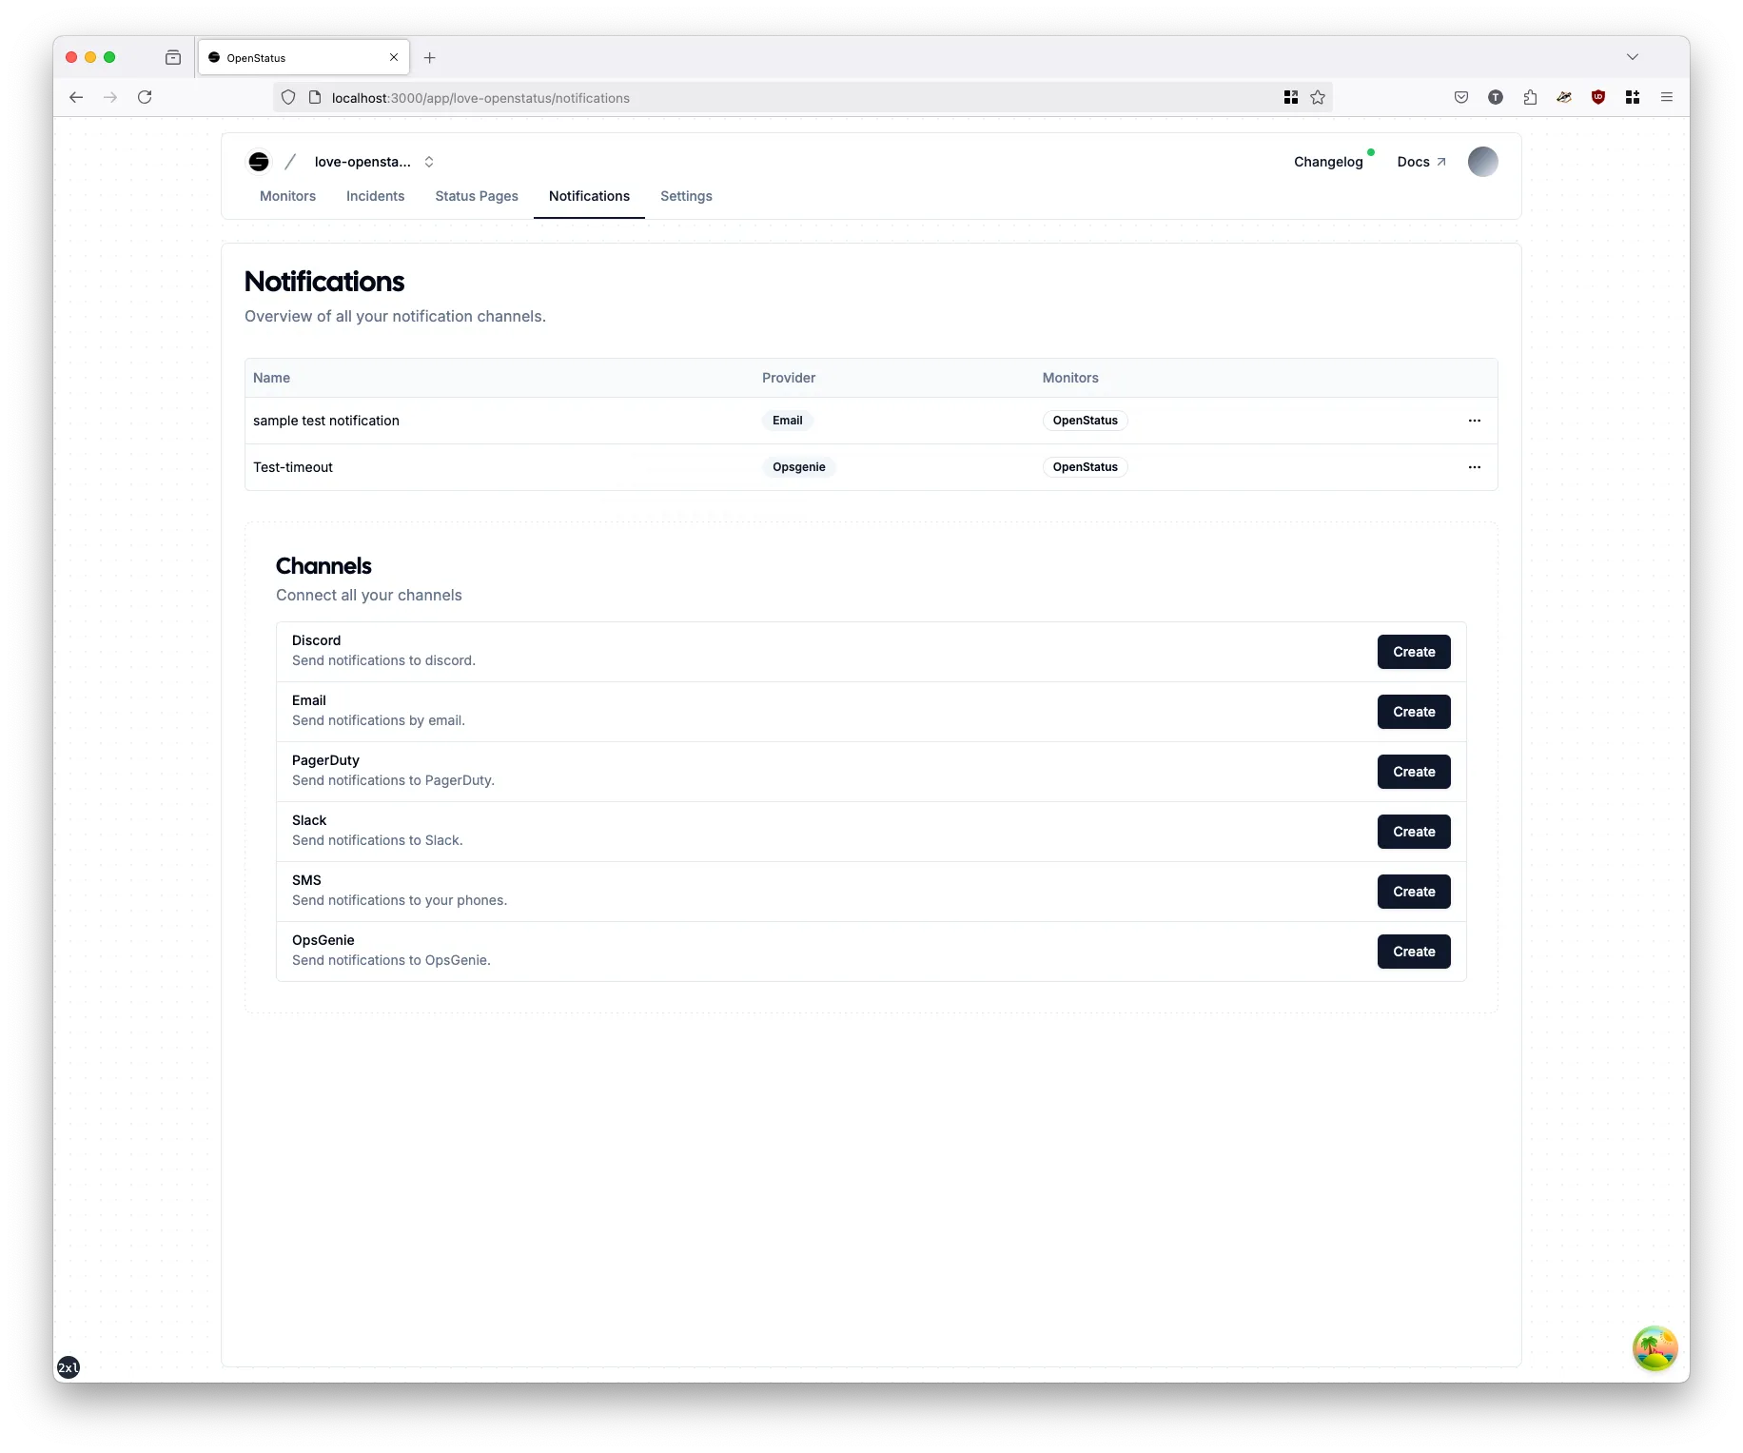Open the extensions puzzle-piece icon
Viewport: 1743px width, 1453px height.
point(1530,97)
